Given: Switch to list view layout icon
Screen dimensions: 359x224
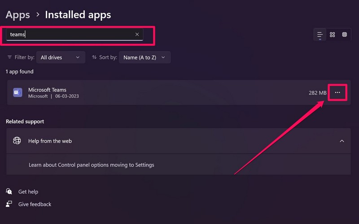Looking at the screenshot, I should point(320,34).
